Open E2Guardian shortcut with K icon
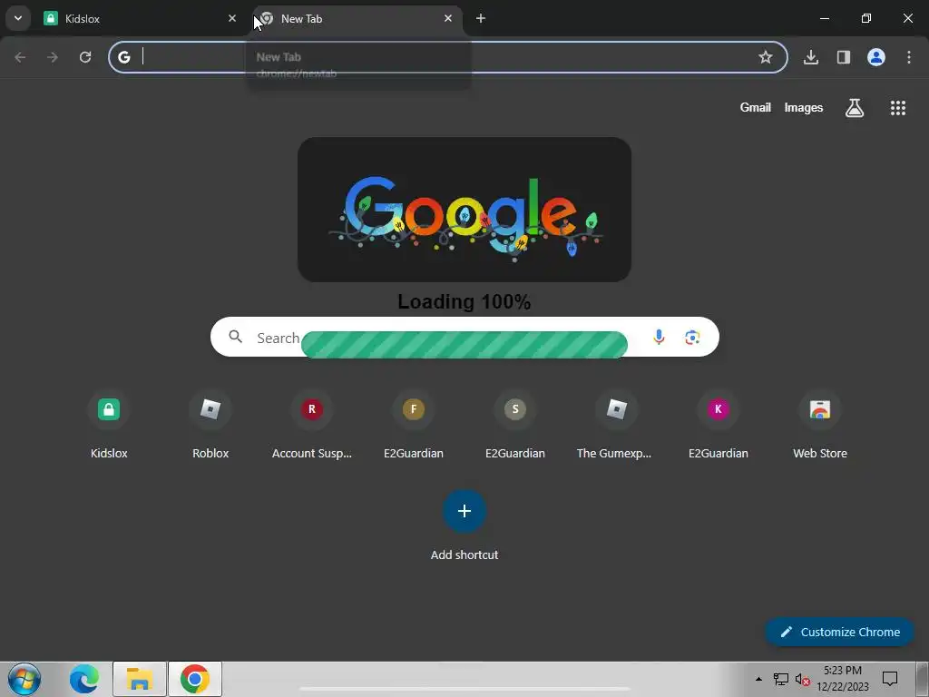The height and width of the screenshot is (697, 929). point(719,425)
